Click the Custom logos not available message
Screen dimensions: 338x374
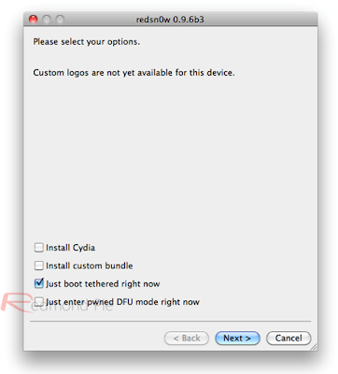(x=134, y=73)
